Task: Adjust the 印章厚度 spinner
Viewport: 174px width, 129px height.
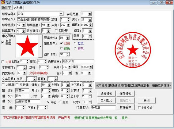Action: 21,30
